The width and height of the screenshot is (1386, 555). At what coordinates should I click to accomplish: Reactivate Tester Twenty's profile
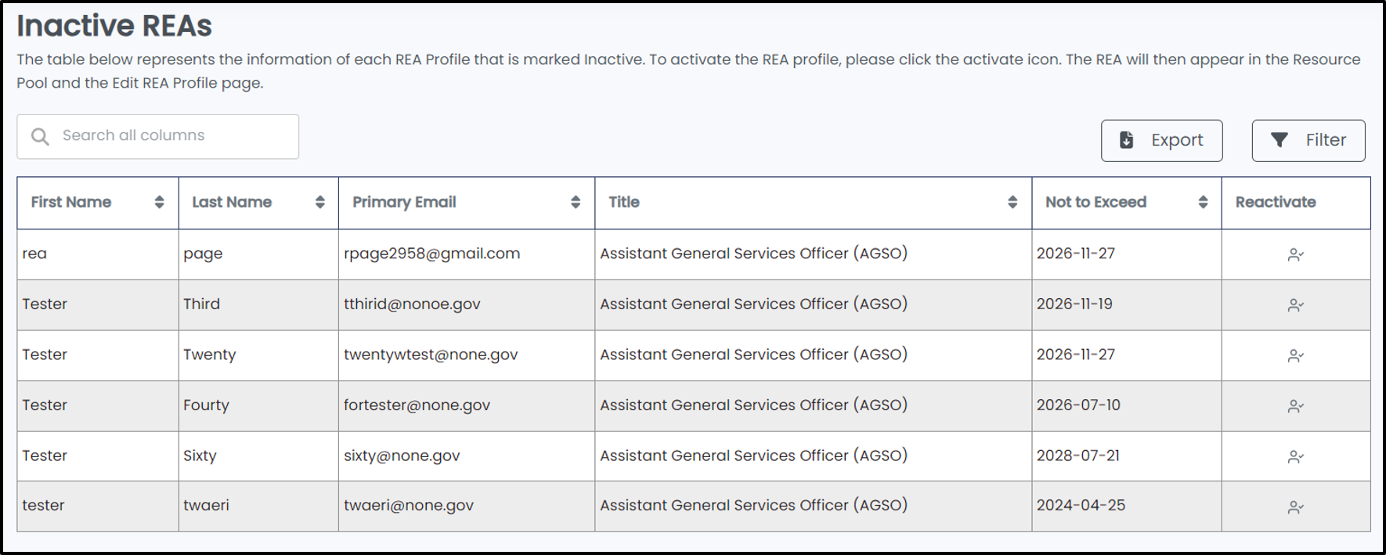(1295, 355)
